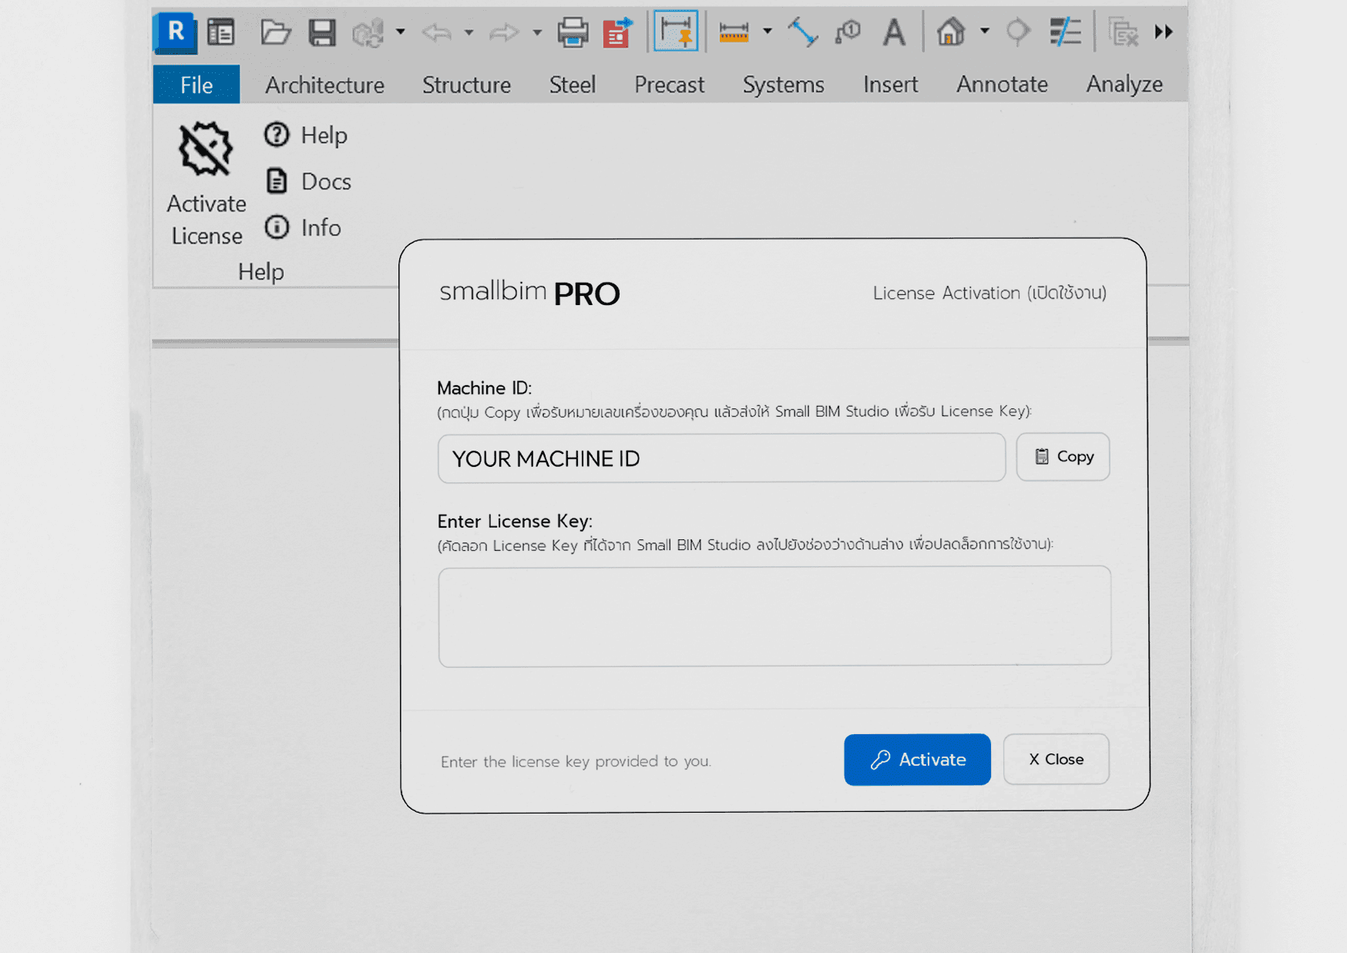
Task: Switch to the Architecture ribbon tab
Action: point(323,85)
